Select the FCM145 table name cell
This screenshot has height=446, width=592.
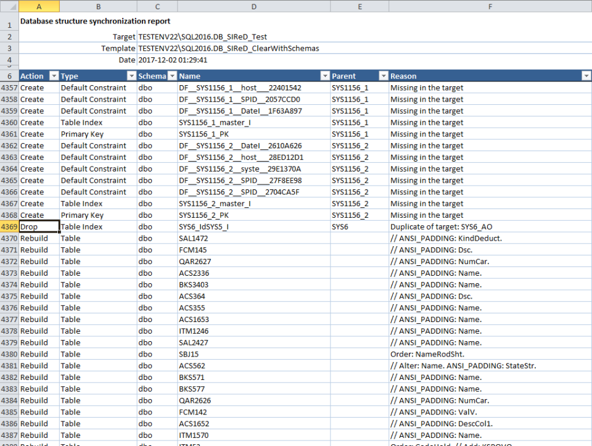(253, 250)
